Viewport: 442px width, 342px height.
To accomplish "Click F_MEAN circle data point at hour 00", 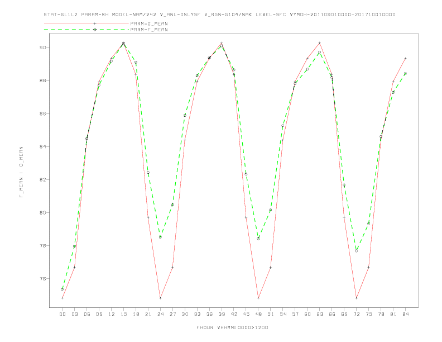I will pyautogui.click(x=63, y=289).
